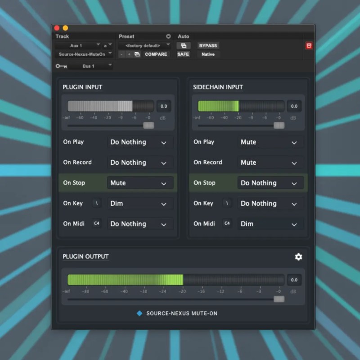Toggle the COMPARE button
The width and height of the screenshot is (360, 360).
pos(156,54)
